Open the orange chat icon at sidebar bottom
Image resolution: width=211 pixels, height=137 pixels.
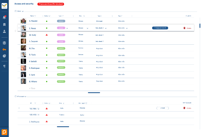(x=4, y=132)
